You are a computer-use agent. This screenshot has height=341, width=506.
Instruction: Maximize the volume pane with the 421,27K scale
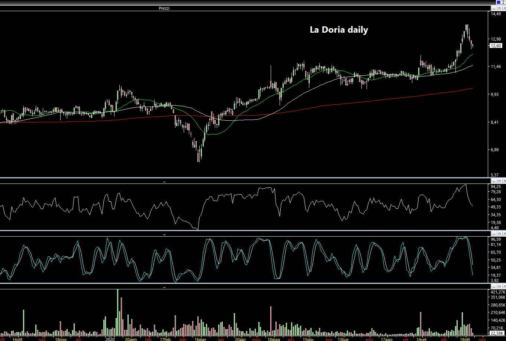pyautogui.click(x=499, y=287)
